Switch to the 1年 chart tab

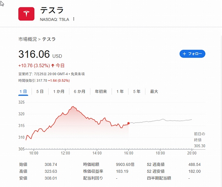pyautogui.click(x=120, y=91)
